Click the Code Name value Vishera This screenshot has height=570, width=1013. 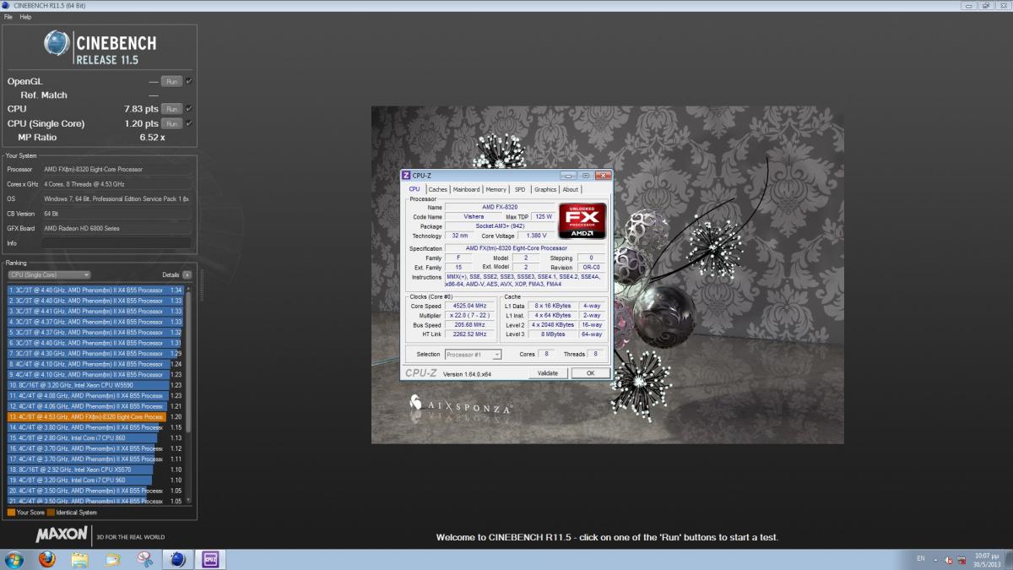pyautogui.click(x=474, y=217)
